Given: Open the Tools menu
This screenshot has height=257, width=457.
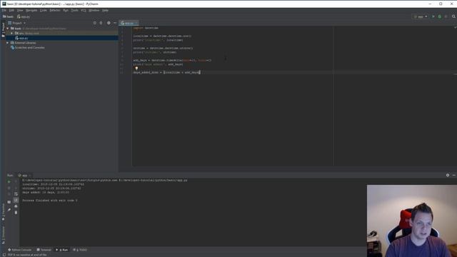Looking at the screenshot, I should 74,10.
